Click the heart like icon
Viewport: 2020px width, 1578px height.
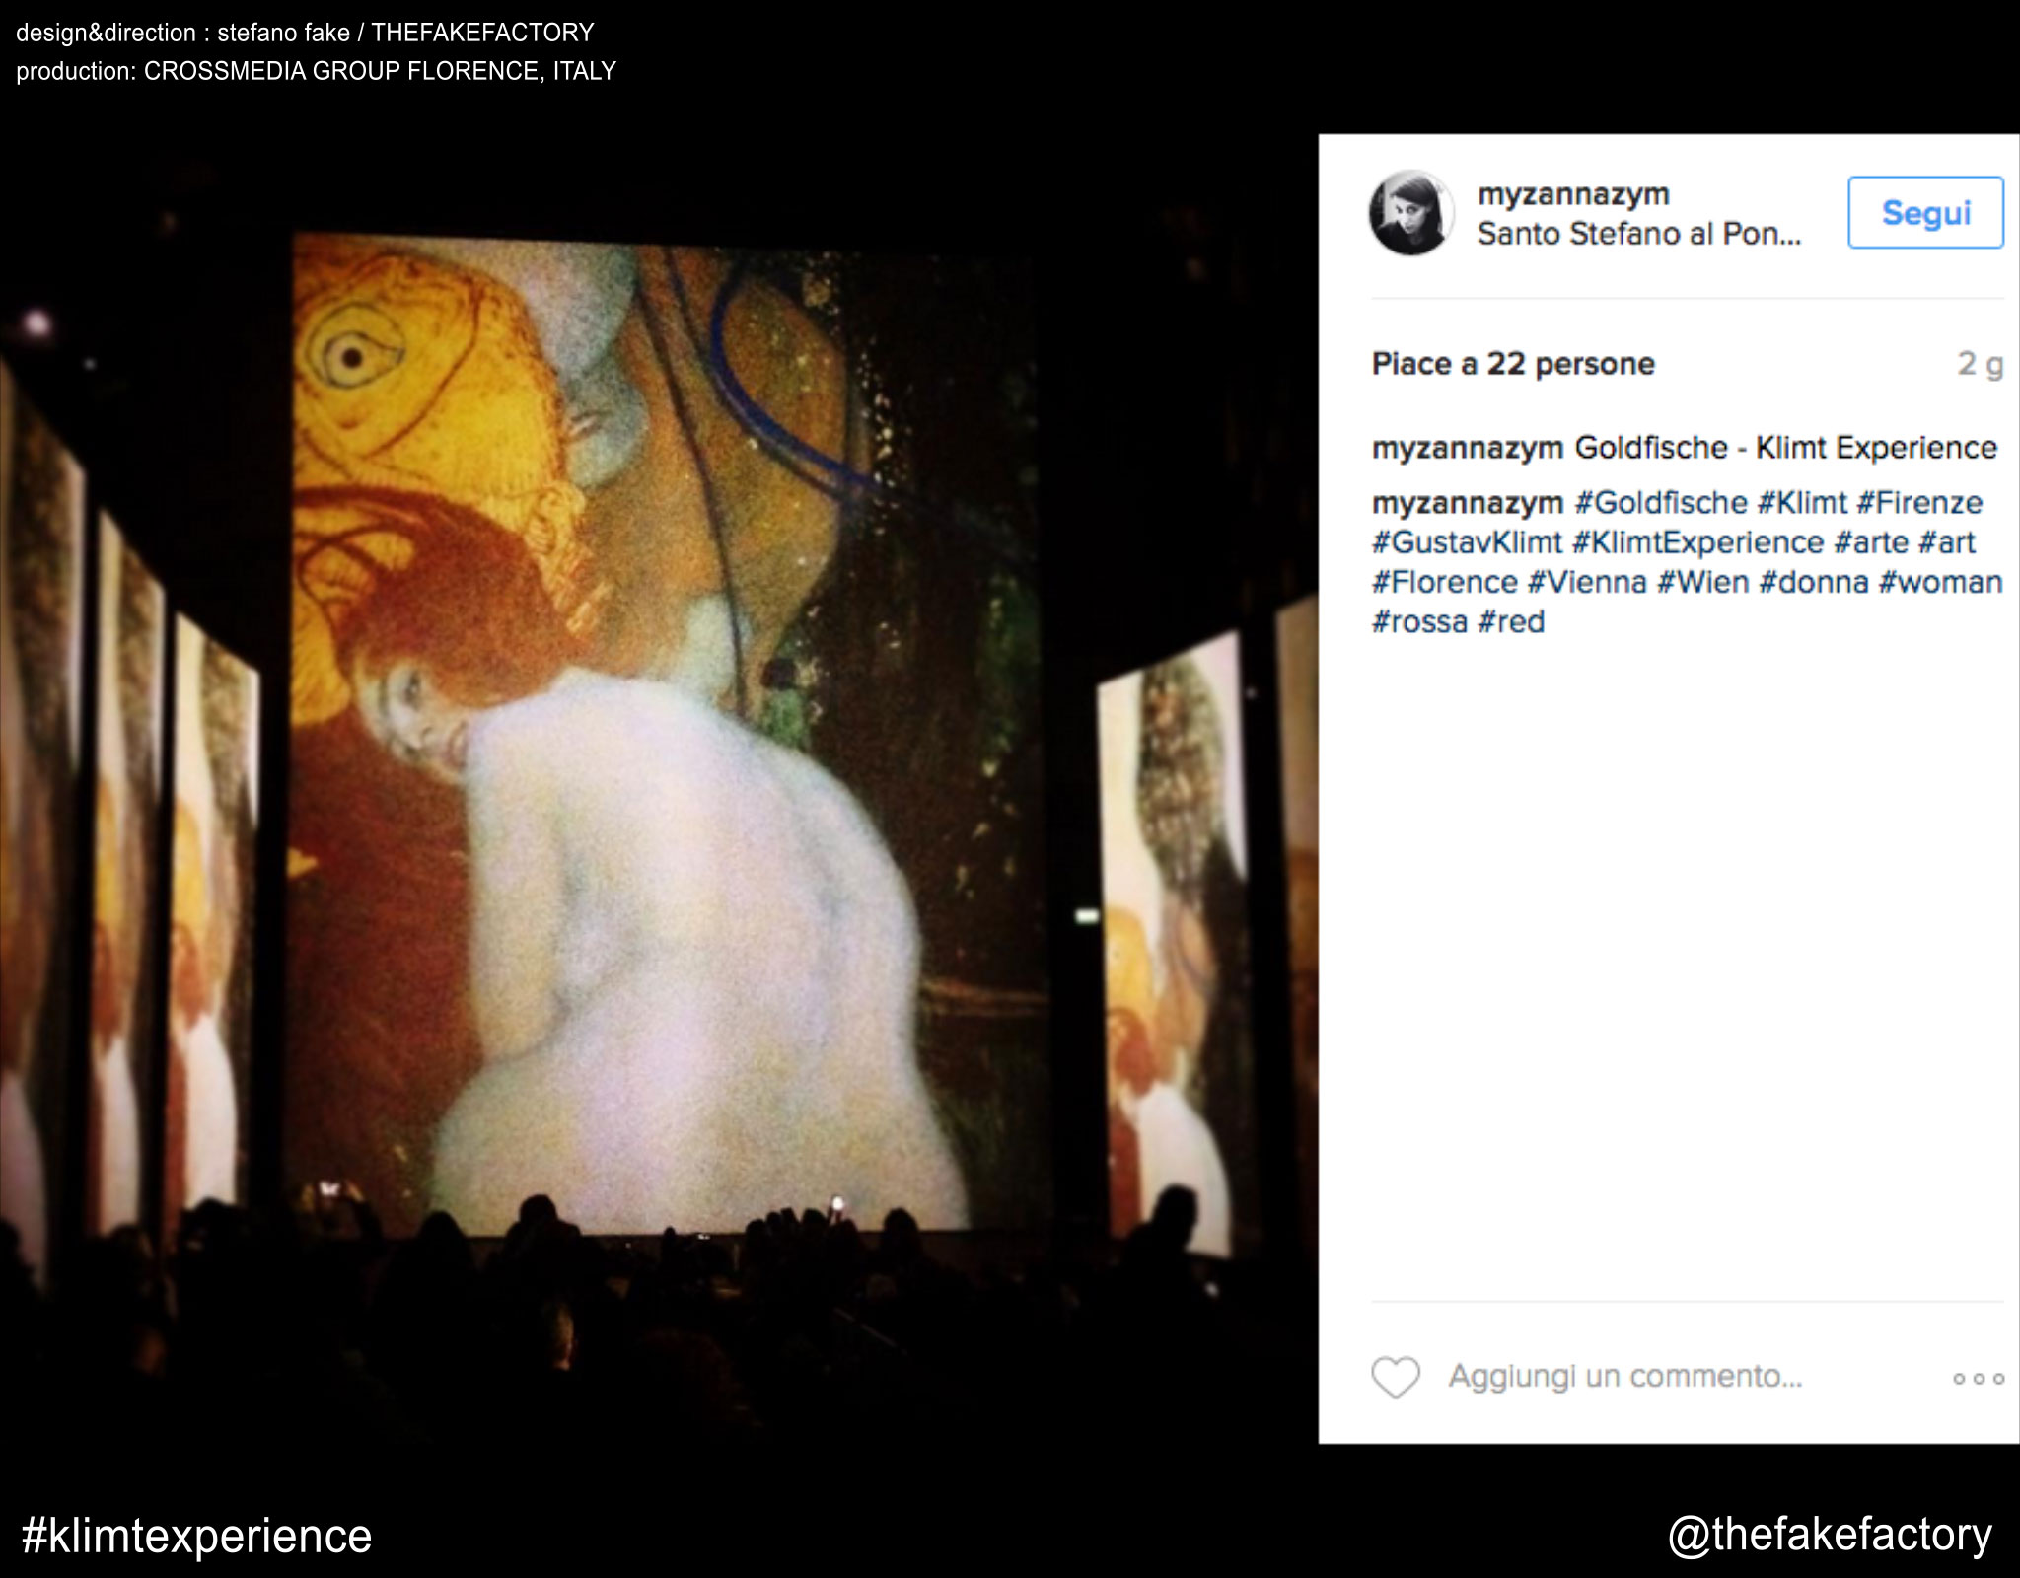pyautogui.click(x=1396, y=1377)
